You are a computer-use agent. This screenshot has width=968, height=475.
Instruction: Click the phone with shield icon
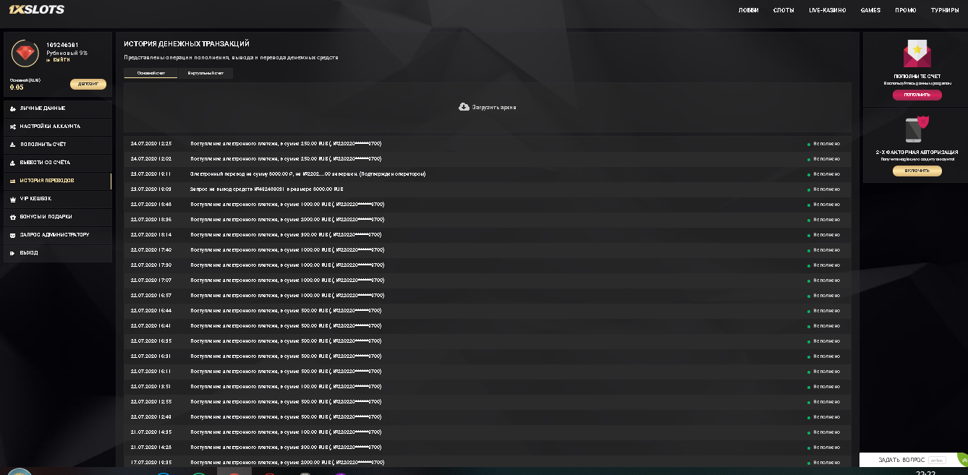point(916,129)
